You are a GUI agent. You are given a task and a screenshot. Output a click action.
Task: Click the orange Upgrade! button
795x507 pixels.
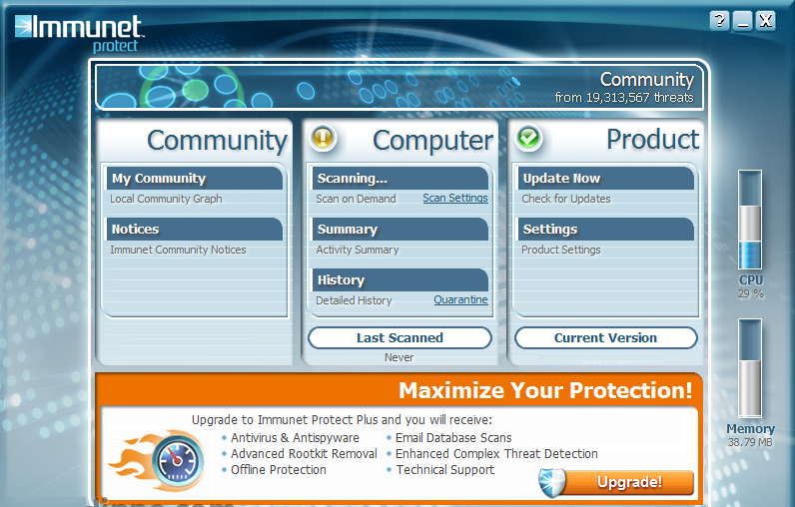(x=629, y=482)
